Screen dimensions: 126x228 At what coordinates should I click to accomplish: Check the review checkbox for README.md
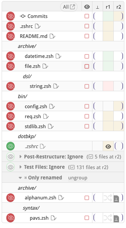(x=87, y=36)
